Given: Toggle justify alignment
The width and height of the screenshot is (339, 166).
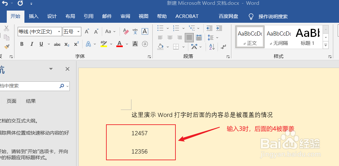Looking at the screenshot, I should click(189, 38).
